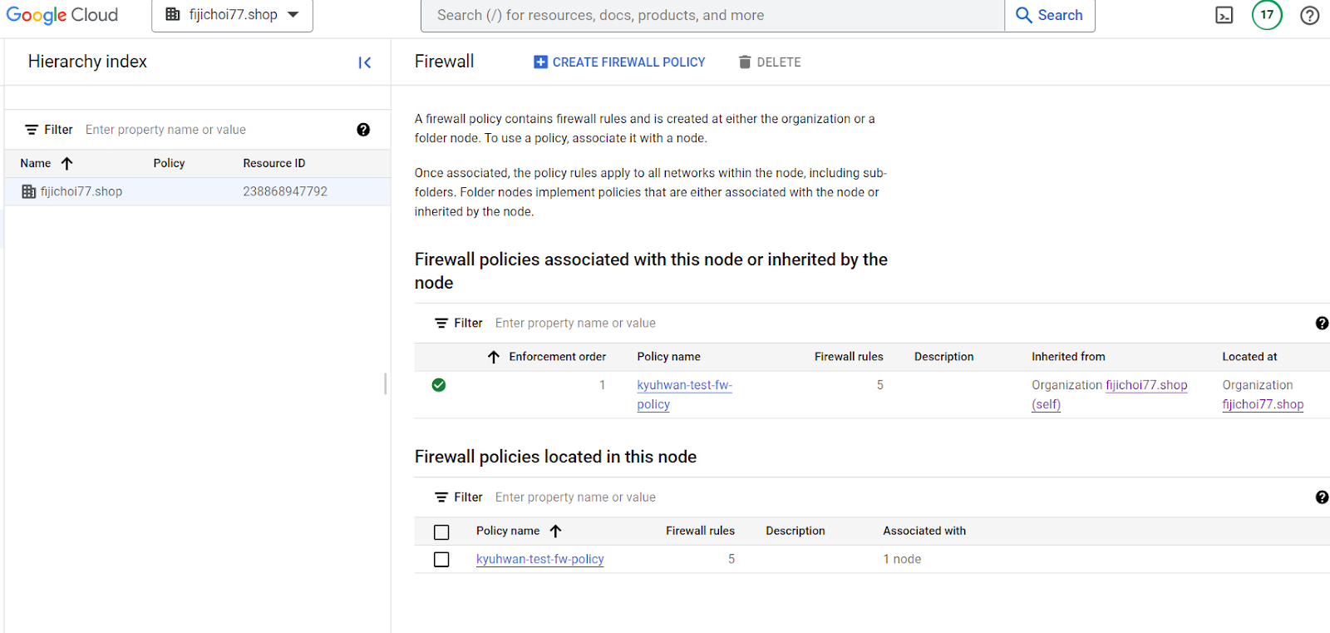
Task: Click help icon for located policies filter
Action: [x=1321, y=497]
